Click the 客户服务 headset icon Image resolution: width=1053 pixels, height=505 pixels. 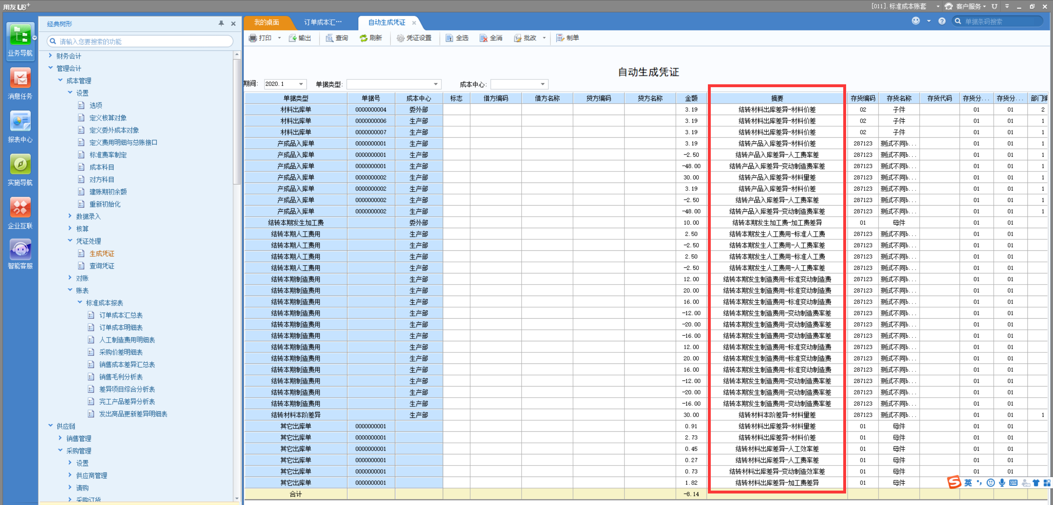949,7
